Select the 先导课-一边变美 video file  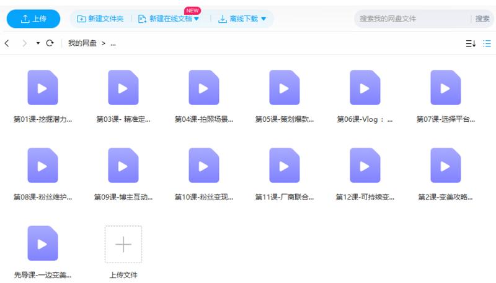click(x=43, y=243)
